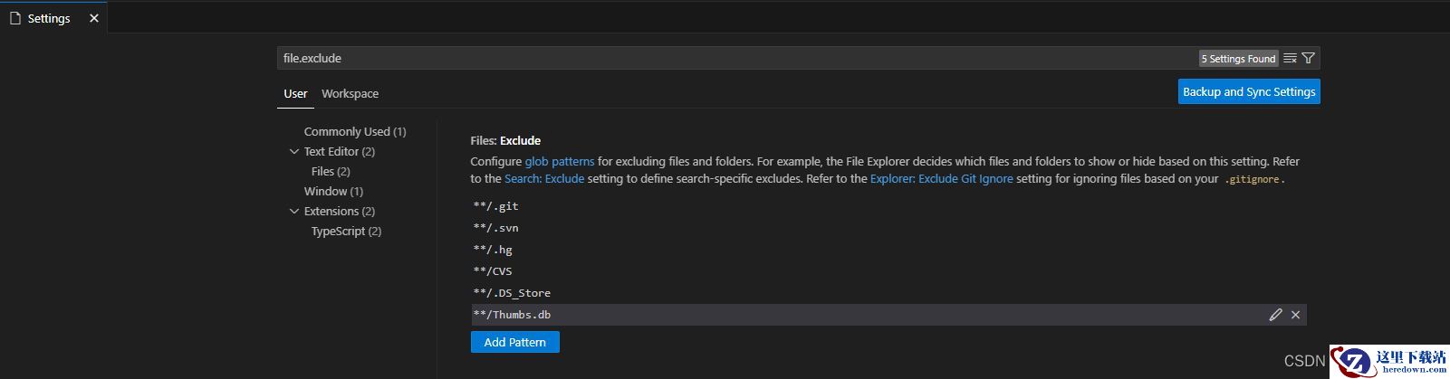Close the Settings editor tab
This screenshot has width=1450, height=379.
pyautogui.click(x=94, y=18)
